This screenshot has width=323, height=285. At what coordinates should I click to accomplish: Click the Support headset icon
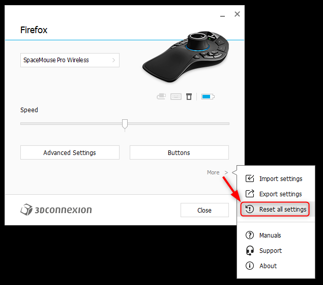(x=250, y=250)
